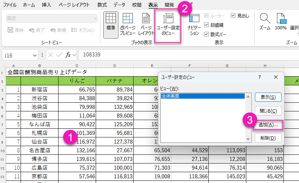Screen dimensions: 299x183
Task: Click the 追加(A)... button
Action: tap(268, 124)
